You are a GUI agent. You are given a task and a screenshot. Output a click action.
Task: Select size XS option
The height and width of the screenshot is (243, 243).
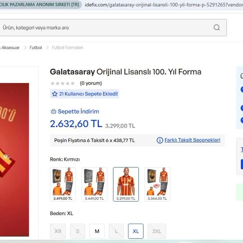[58, 231]
